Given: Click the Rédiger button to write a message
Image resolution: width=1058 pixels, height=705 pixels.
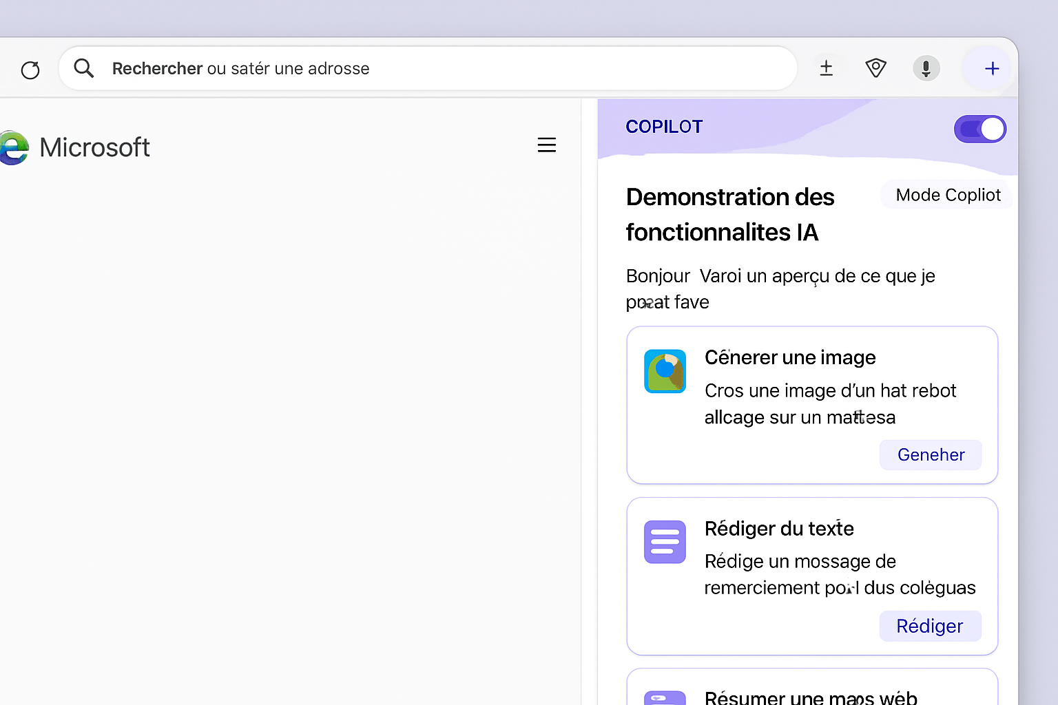Looking at the screenshot, I should (930, 626).
